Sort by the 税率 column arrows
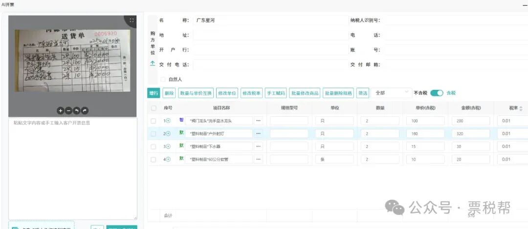 [521, 108]
